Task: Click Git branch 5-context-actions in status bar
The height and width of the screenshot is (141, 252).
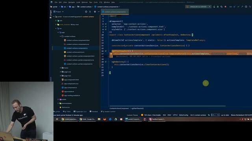Action: [198, 115]
